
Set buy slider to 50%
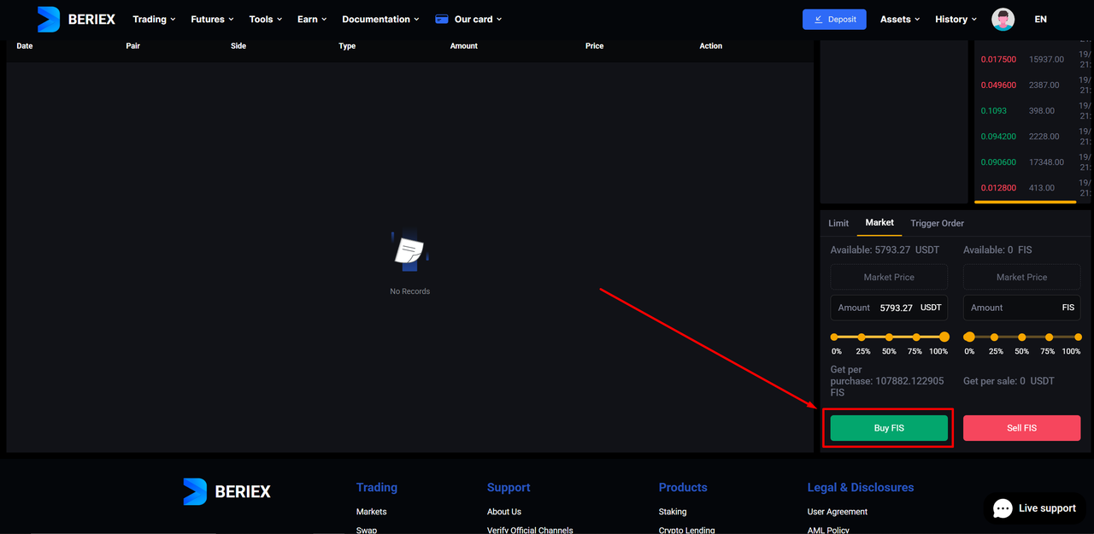pos(889,337)
